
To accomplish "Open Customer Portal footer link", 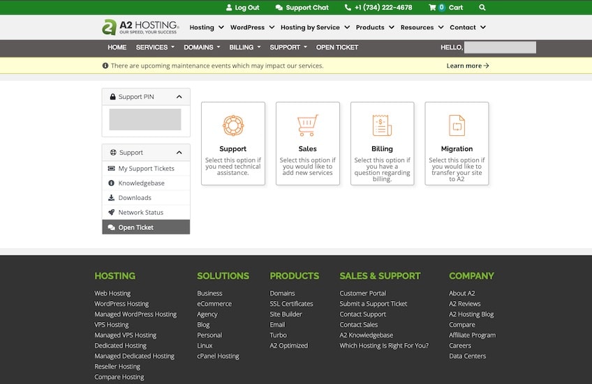I will [362, 293].
